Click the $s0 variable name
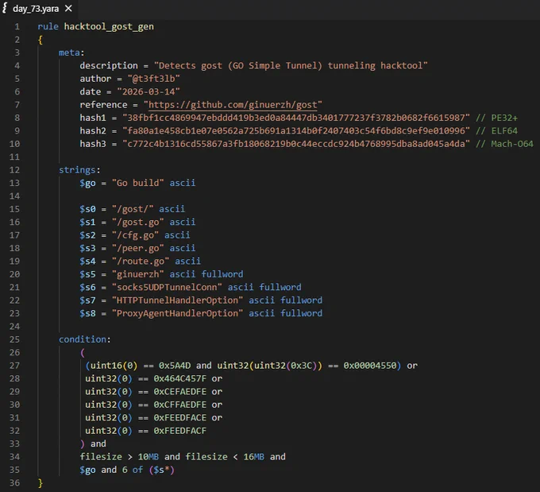The height and width of the screenshot is (492, 540). [88, 209]
